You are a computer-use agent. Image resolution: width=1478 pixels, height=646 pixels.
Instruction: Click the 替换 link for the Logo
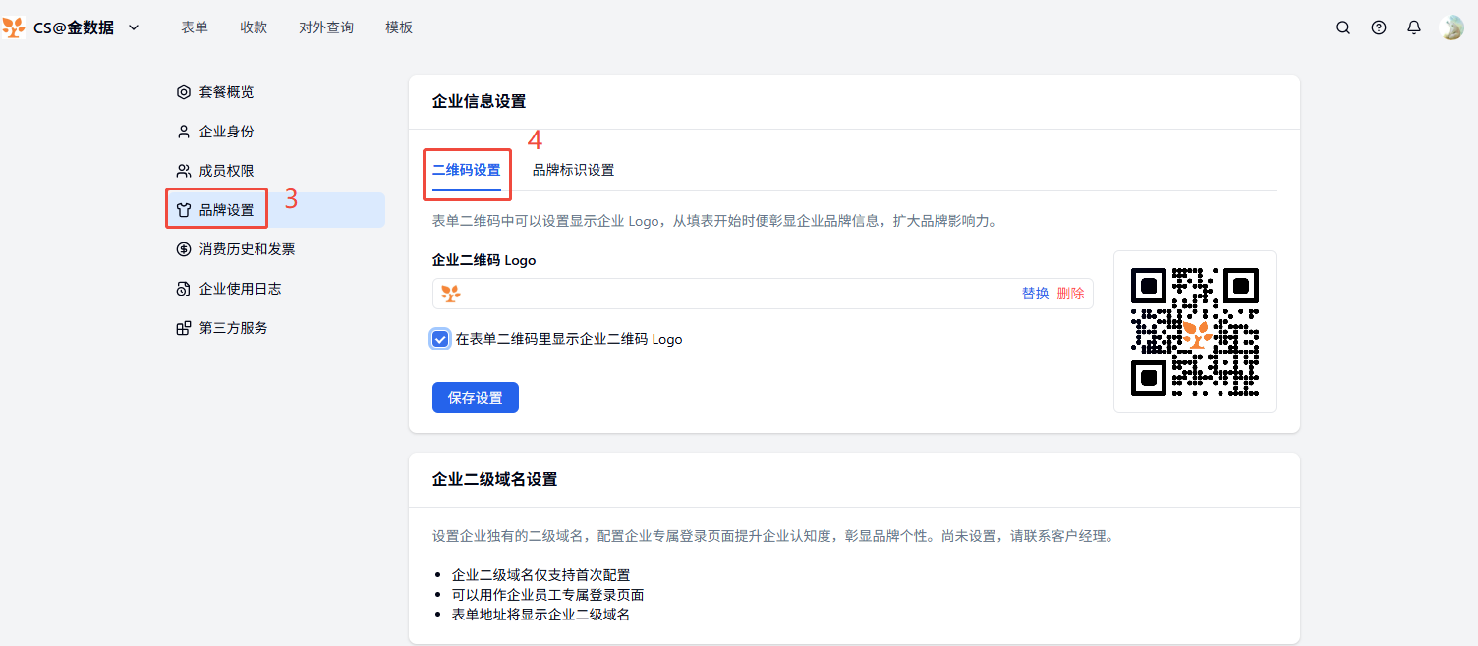1035,294
